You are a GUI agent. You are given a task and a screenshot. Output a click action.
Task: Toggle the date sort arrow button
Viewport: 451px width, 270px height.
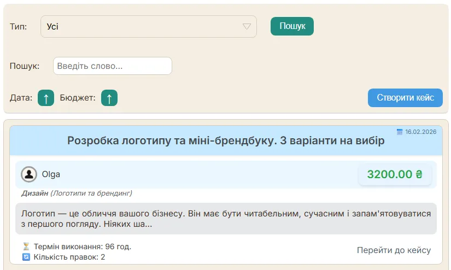[46, 98]
